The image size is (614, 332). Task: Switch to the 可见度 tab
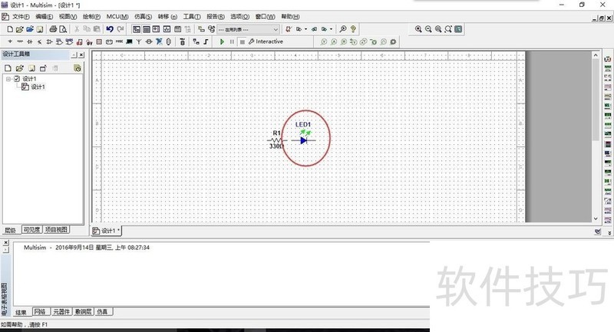pos(31,230)
